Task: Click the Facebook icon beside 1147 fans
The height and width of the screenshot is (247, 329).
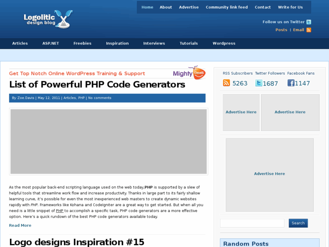Action: (291, 83)
